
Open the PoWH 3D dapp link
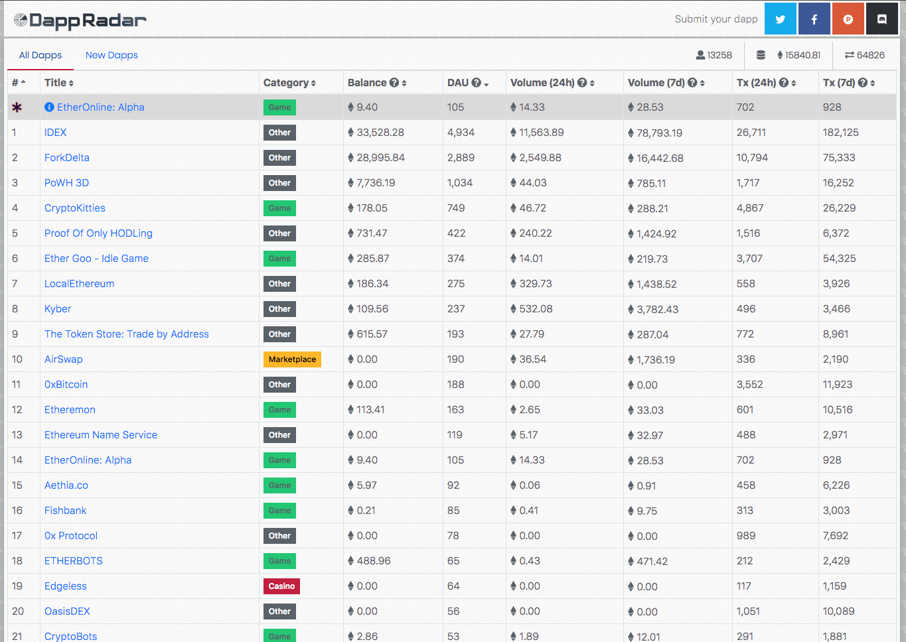pyautogui.click(x=66, y=182)
